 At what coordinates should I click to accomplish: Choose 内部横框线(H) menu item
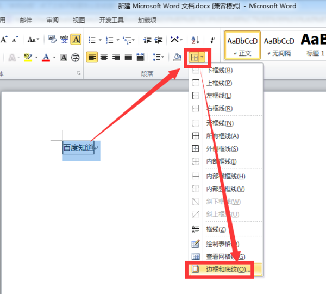click(x=226, y=176)
